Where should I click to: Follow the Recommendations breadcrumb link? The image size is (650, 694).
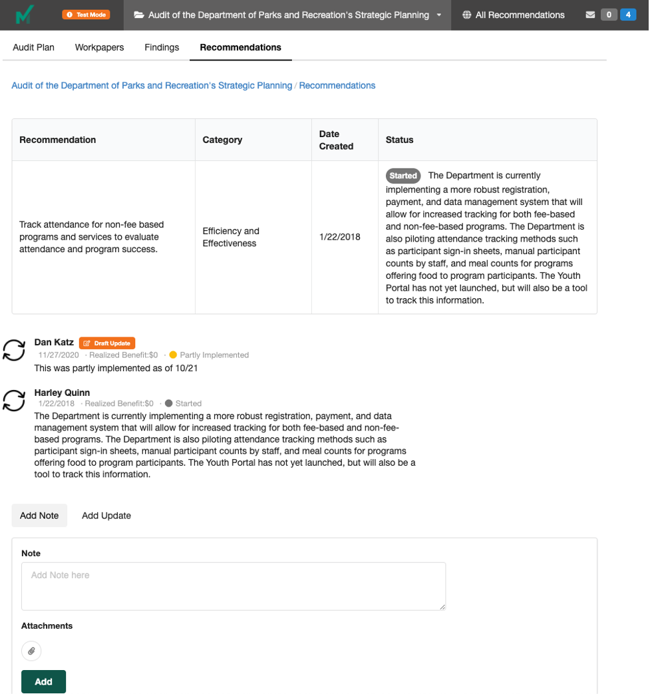click(x=337, y=85)
